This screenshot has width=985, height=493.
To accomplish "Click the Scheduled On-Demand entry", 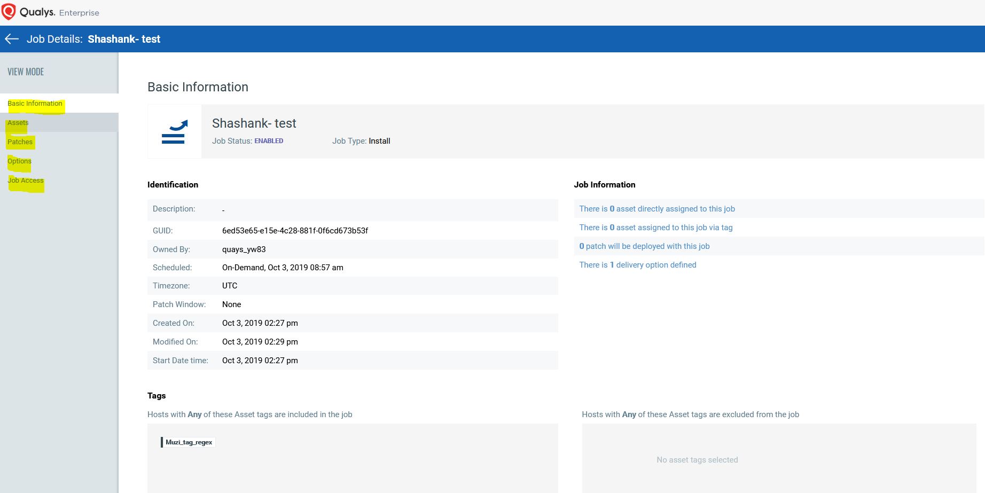I will coord(283,267).
